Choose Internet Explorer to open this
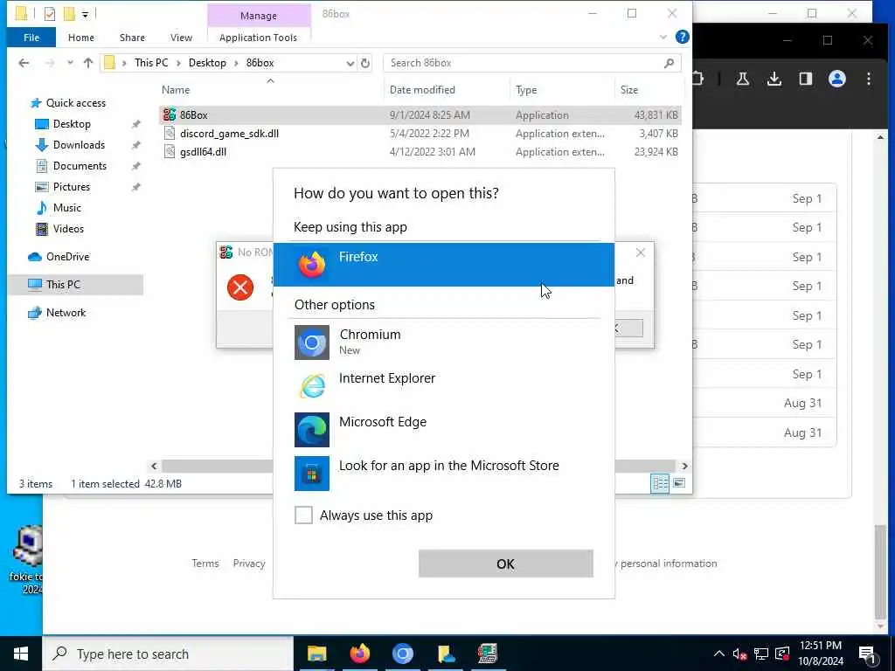 coord(443,385)
